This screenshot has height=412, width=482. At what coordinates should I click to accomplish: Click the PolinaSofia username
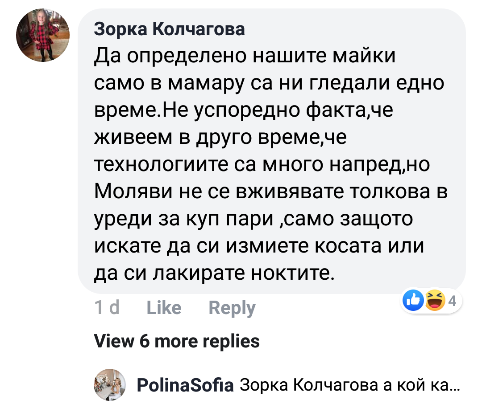tap(185, 385)
